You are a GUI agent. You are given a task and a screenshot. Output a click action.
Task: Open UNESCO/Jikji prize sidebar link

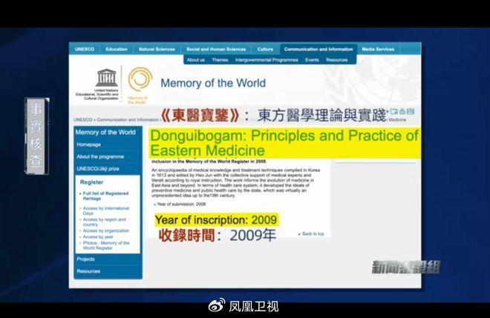click(x=98, y=169)
